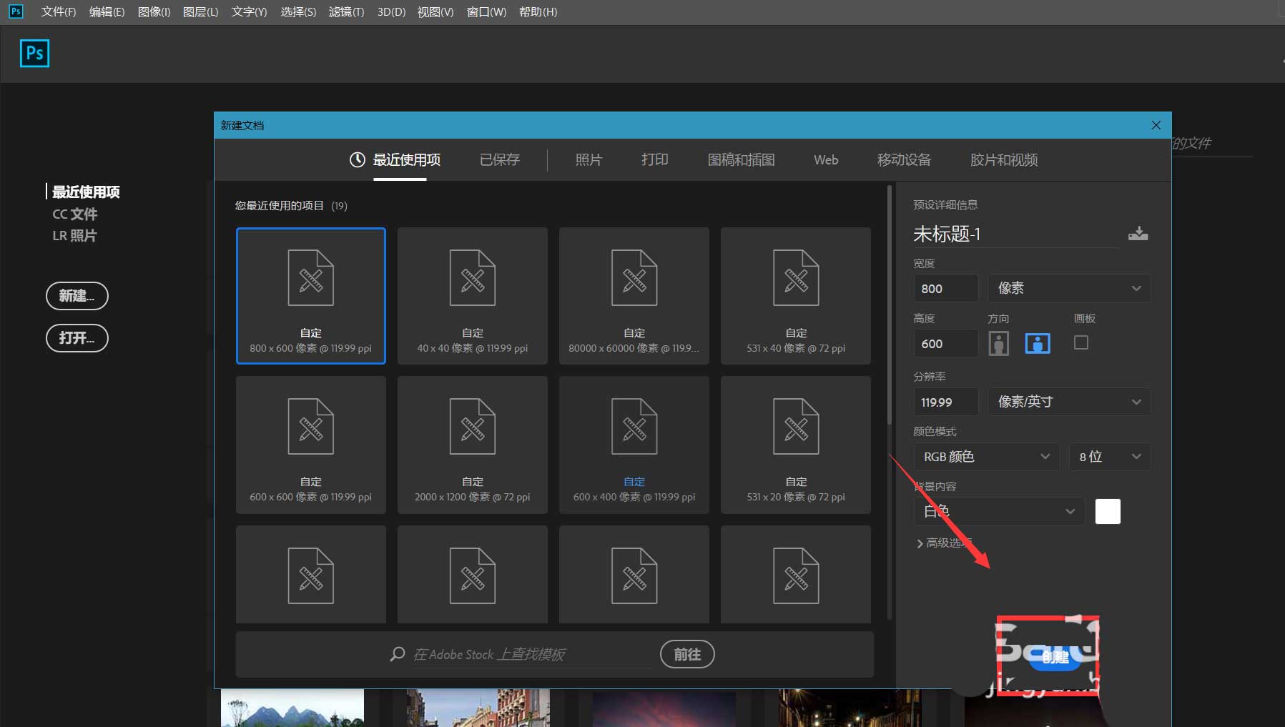Switch to 打印 tab
The height and width of the screenshot is (727, 1285).
click(654, 159)
